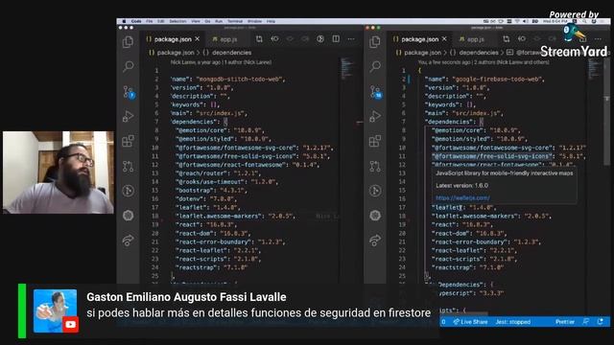Split editor in left VS Code window
The width and height of the screenshot is (614, 345).
pos(336,38)
